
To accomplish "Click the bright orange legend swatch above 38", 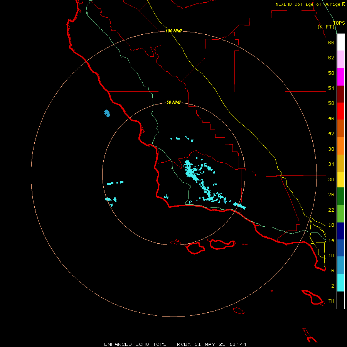I will [x=340, y=146].
